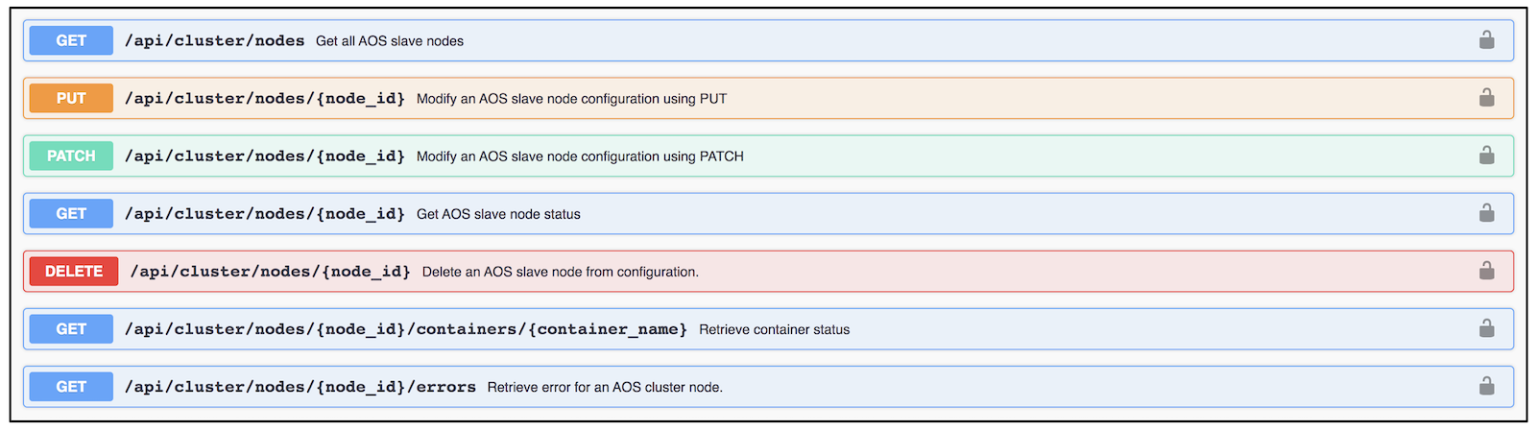Click lock icon on Get AOS slave node status row
The height and width of the screenshot is (431, 1536).
click(x=1486, y=213)
